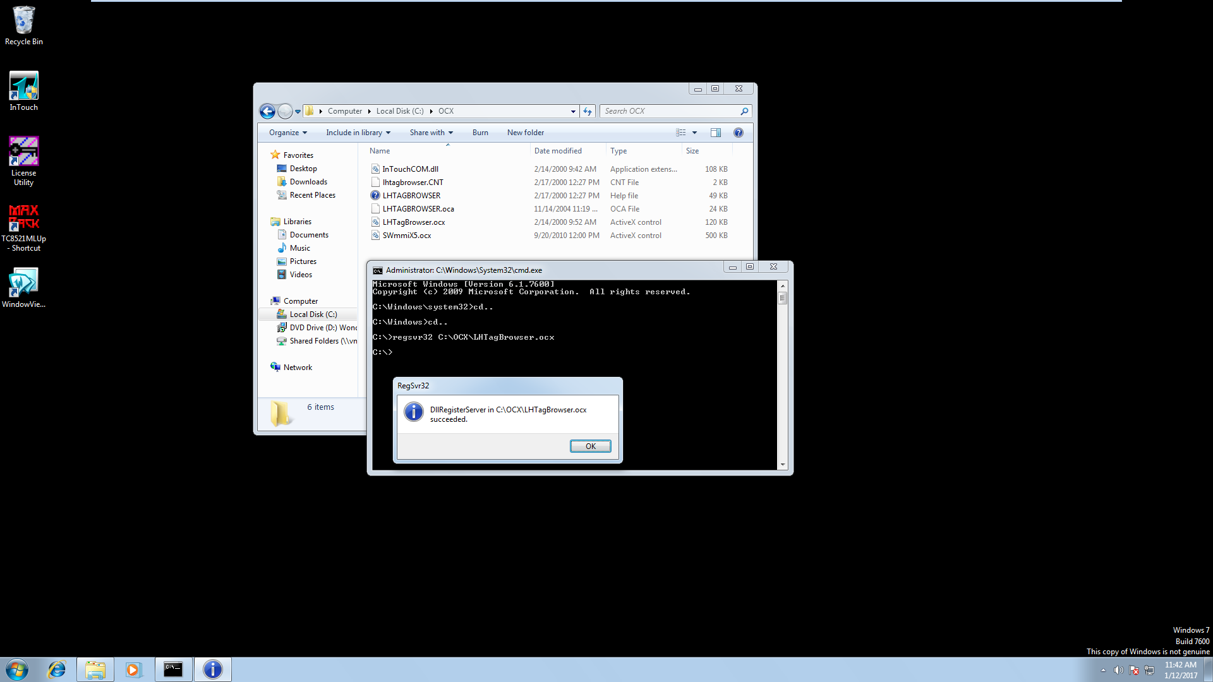Open Windows Media Player from taskbar
1213x682 pixels.
coord(134,669)
